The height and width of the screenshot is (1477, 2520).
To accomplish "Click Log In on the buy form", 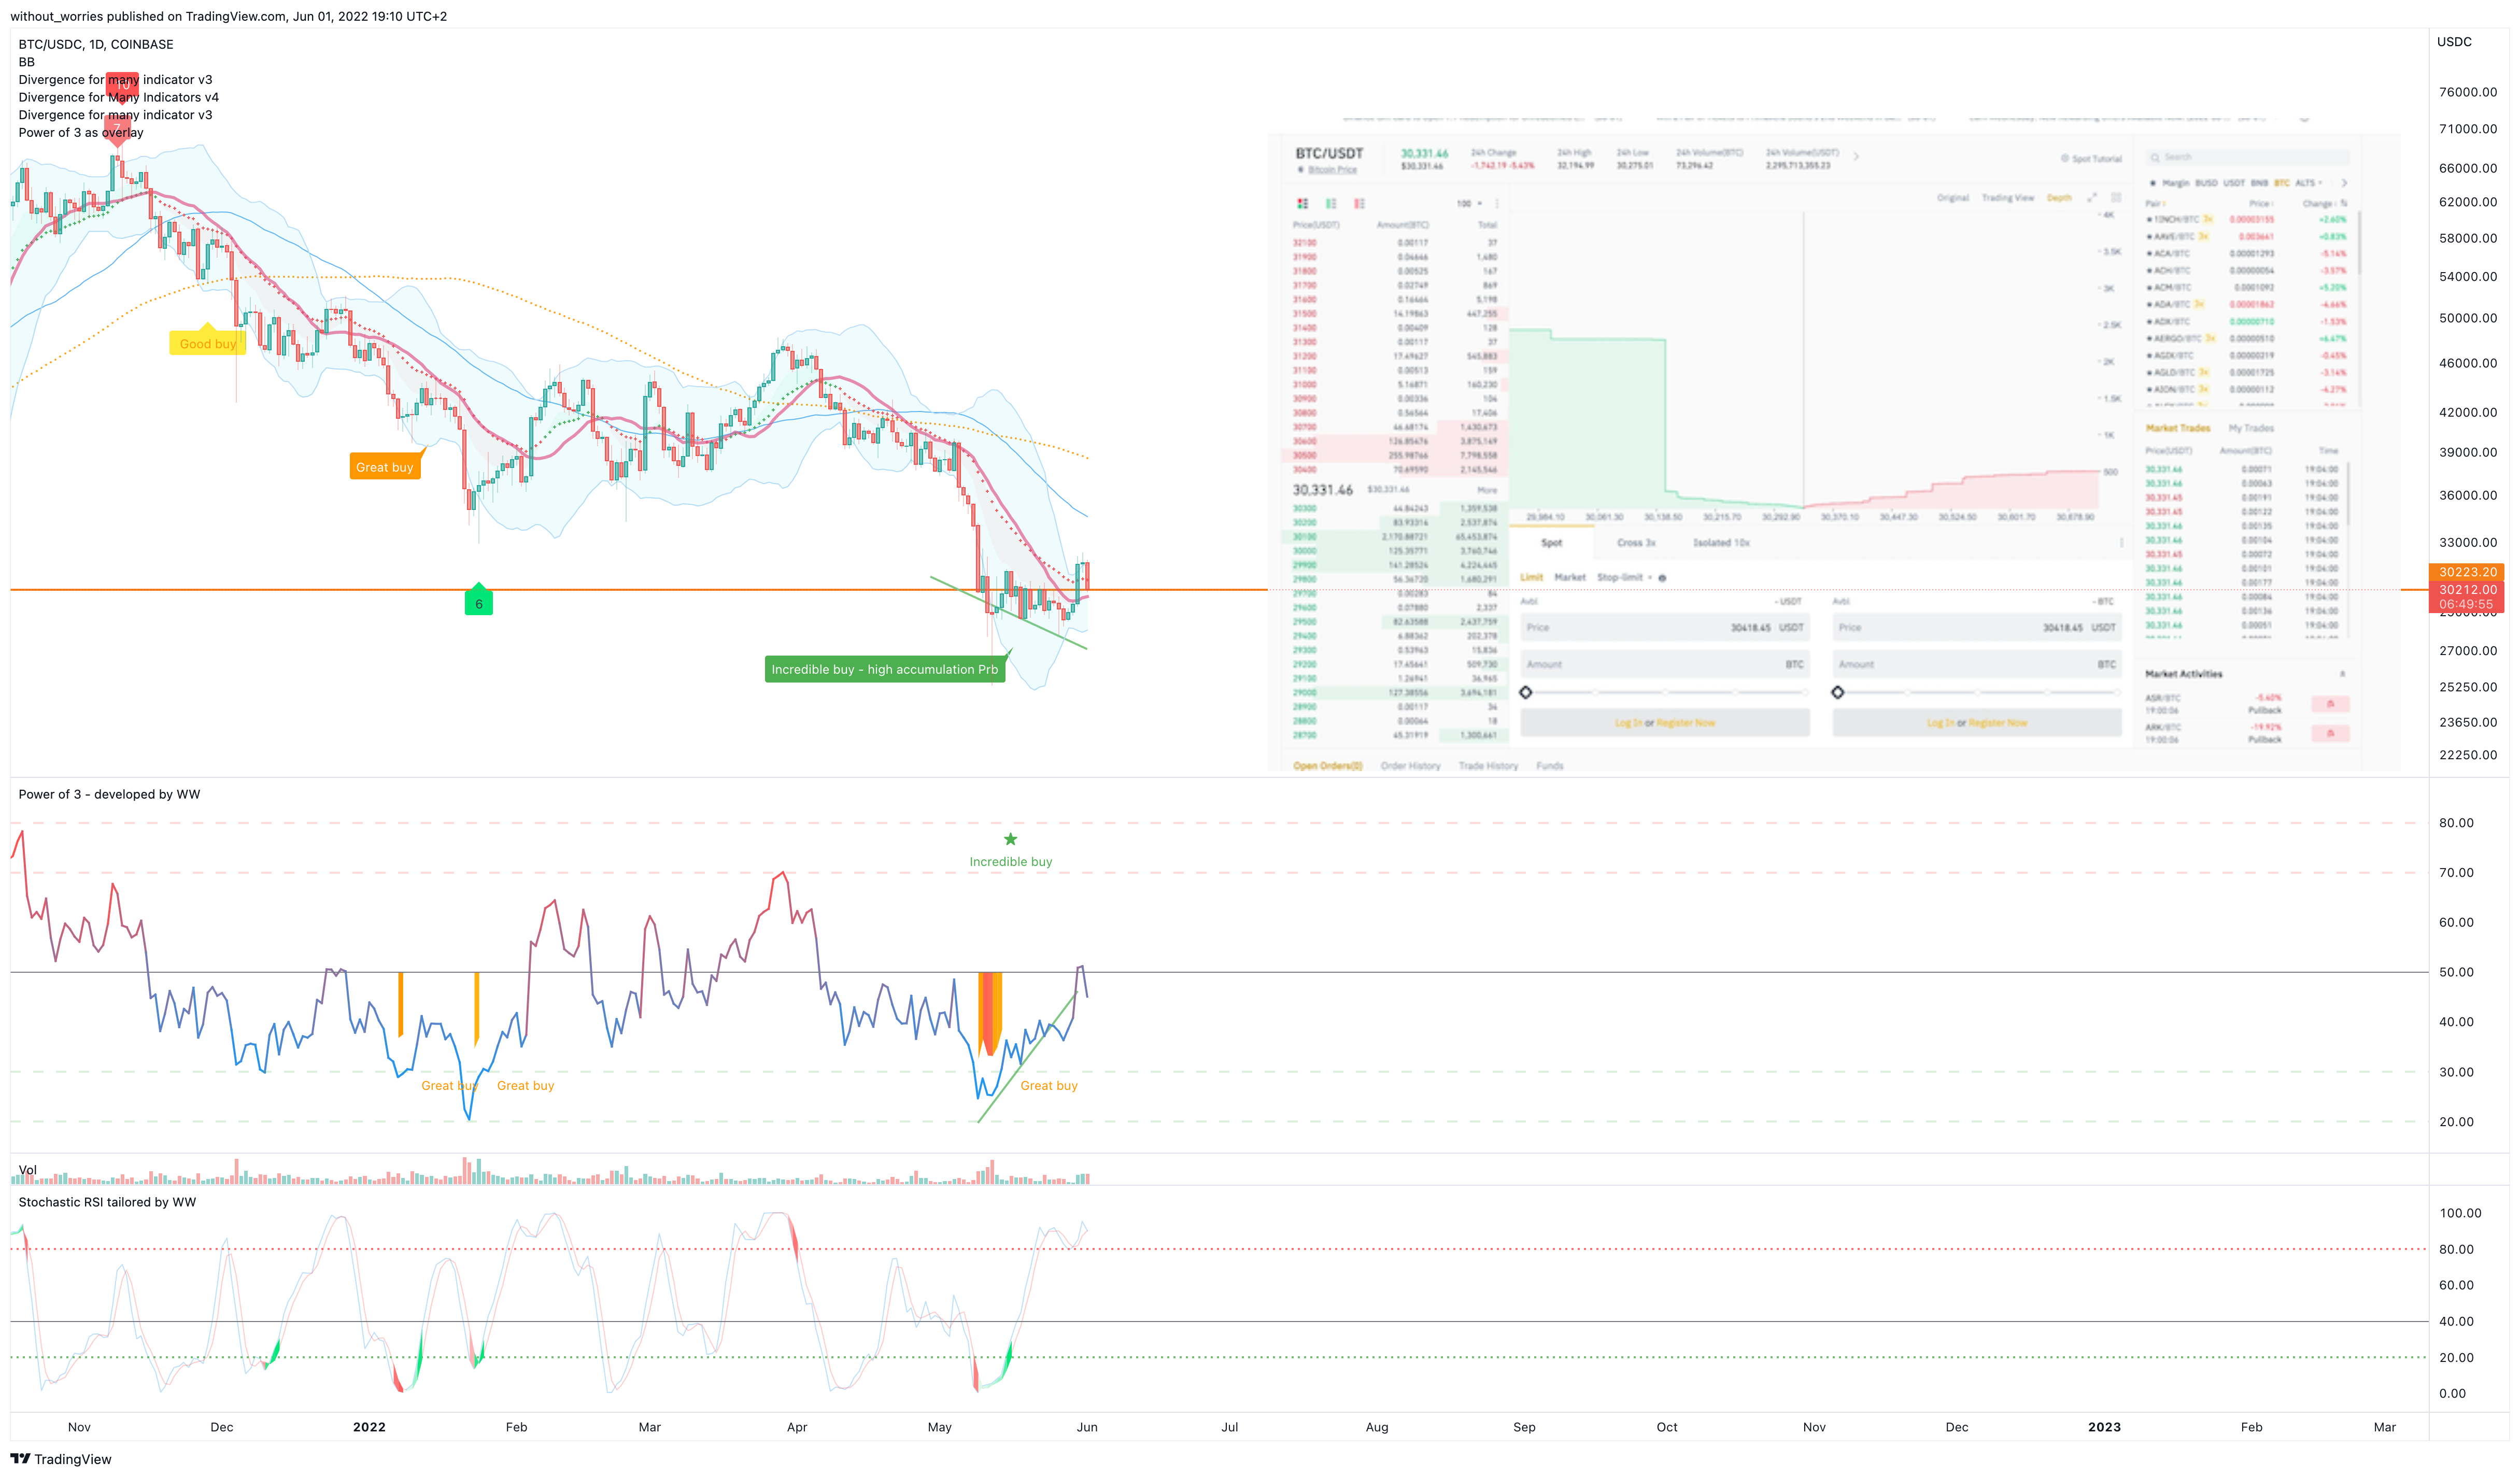I will (1628, 723).
